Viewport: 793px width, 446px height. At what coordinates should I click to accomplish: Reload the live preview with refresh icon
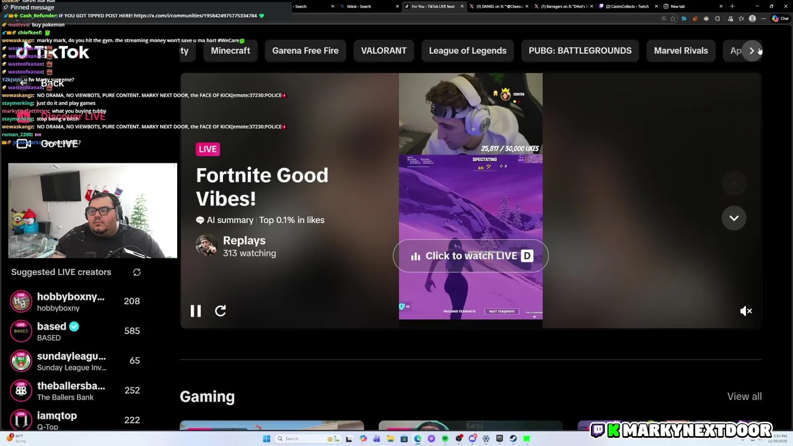pos(221,311)
